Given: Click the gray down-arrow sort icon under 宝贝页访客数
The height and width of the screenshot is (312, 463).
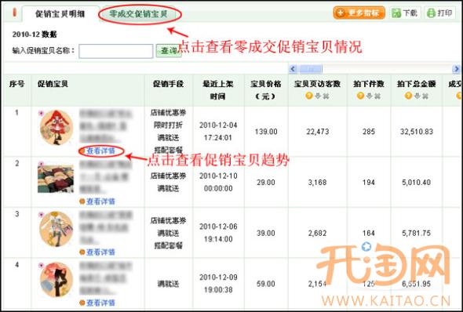Looking at the screenshot, I should pyautogui.click(x=318, y=96).
